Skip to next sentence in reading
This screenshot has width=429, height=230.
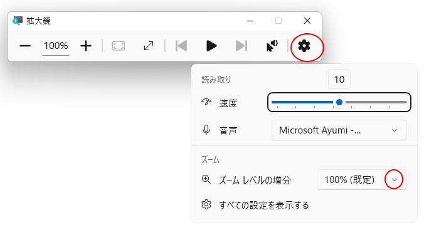(x=241, y=46)
